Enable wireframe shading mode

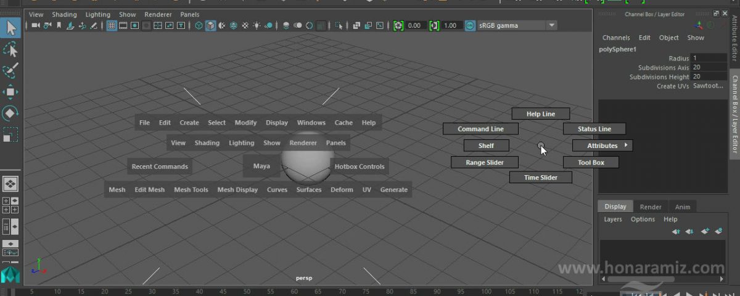199,25
